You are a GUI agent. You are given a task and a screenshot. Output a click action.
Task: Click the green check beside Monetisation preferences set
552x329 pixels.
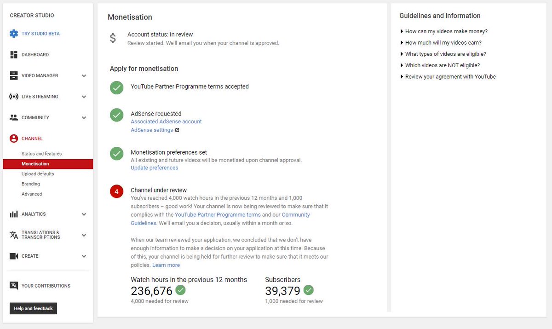117,154
